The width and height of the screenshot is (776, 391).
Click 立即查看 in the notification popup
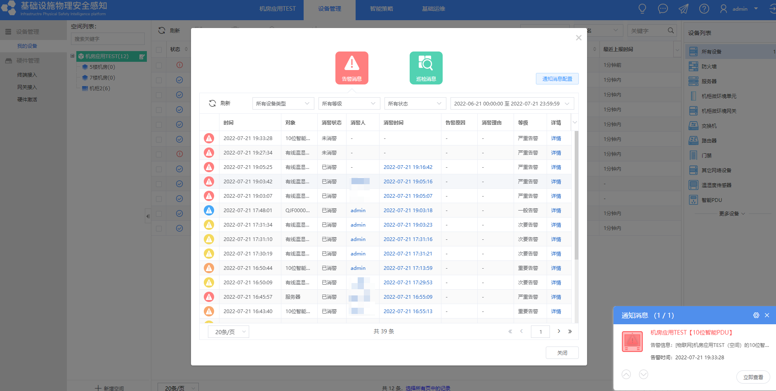pos(753,377)
